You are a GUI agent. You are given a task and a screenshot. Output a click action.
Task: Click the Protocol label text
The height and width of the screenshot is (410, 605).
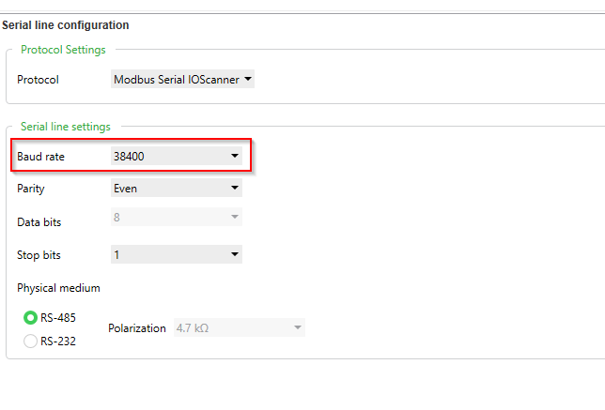point(38,80)
